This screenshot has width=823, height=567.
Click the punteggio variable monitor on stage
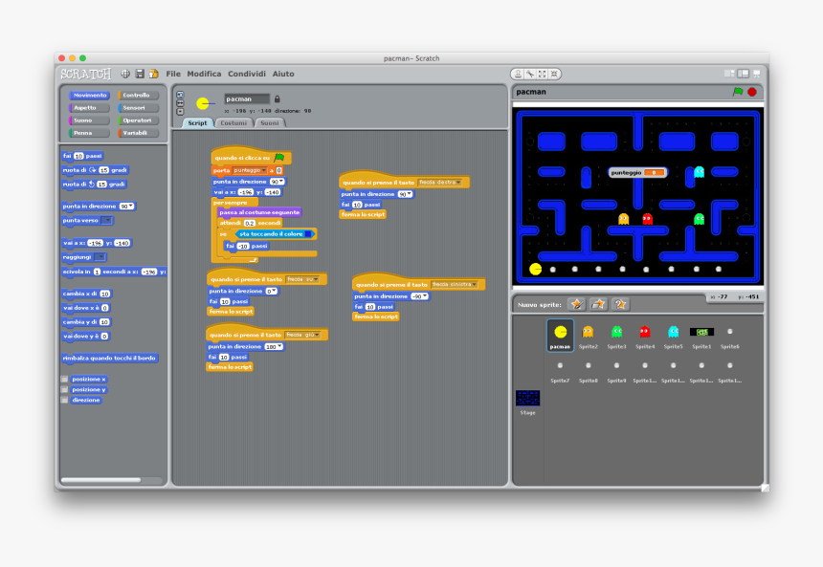pos(637,172)
